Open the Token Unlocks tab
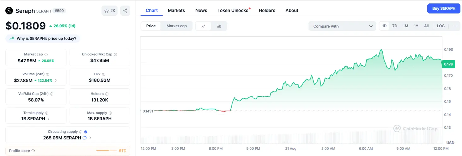The width and height of the screenshot is (462, 156). pos(233,10)
